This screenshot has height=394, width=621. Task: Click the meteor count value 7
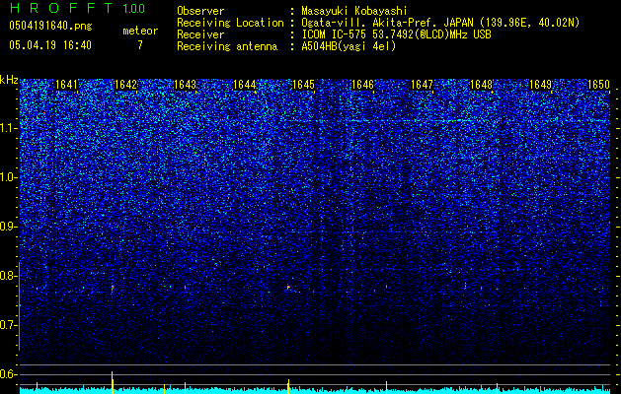(140, 45)
